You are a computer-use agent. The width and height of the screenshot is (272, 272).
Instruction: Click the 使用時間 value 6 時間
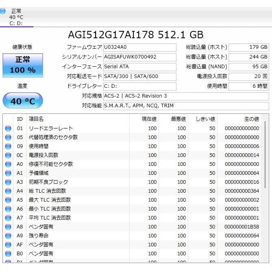(x=249, y=86)
